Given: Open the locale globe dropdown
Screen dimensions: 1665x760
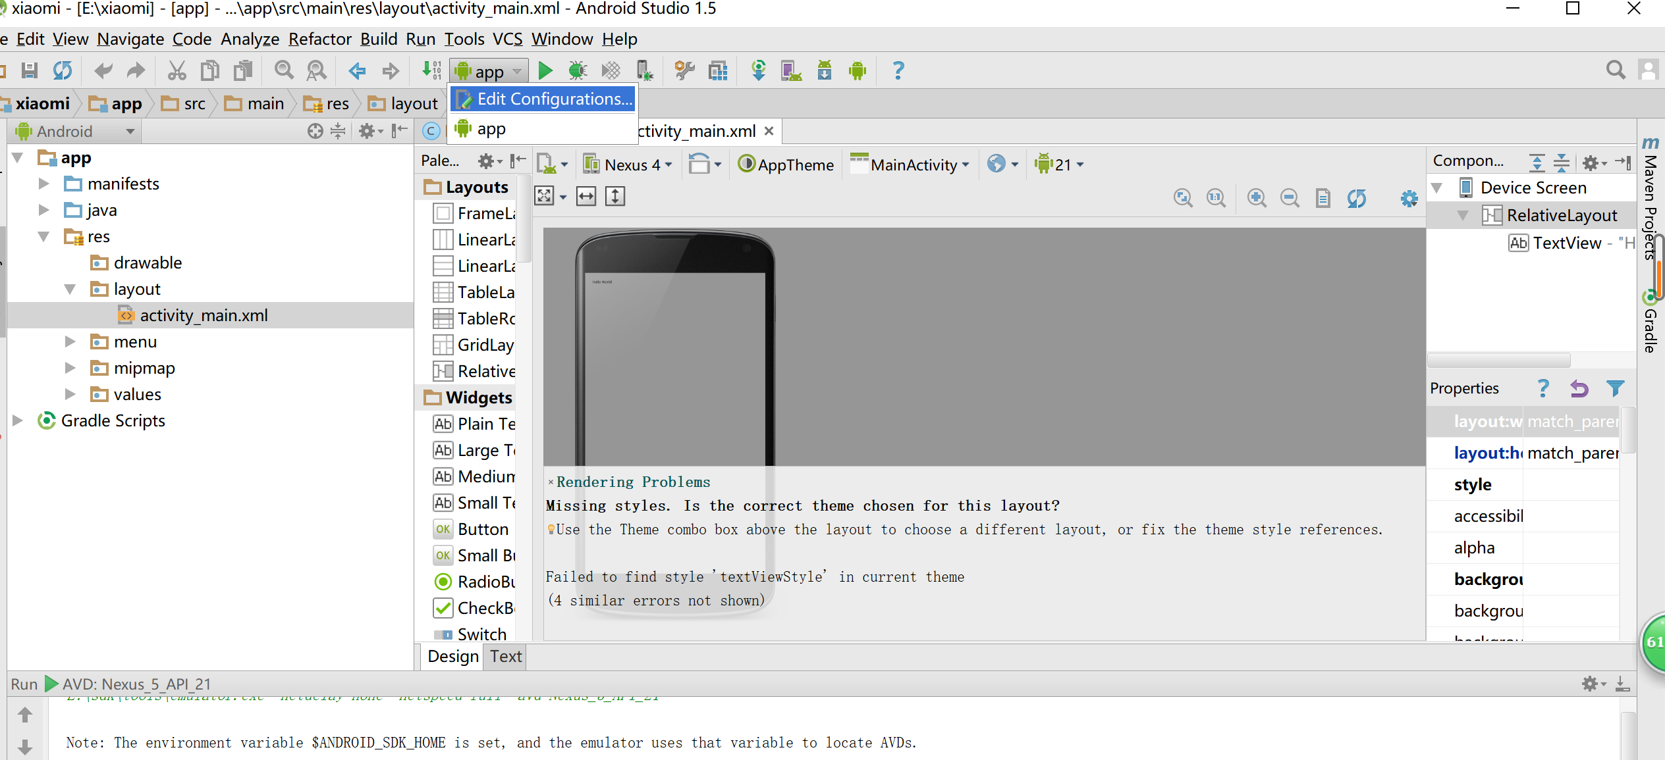Looking at the screenshot, I should tap(1002, 165).
